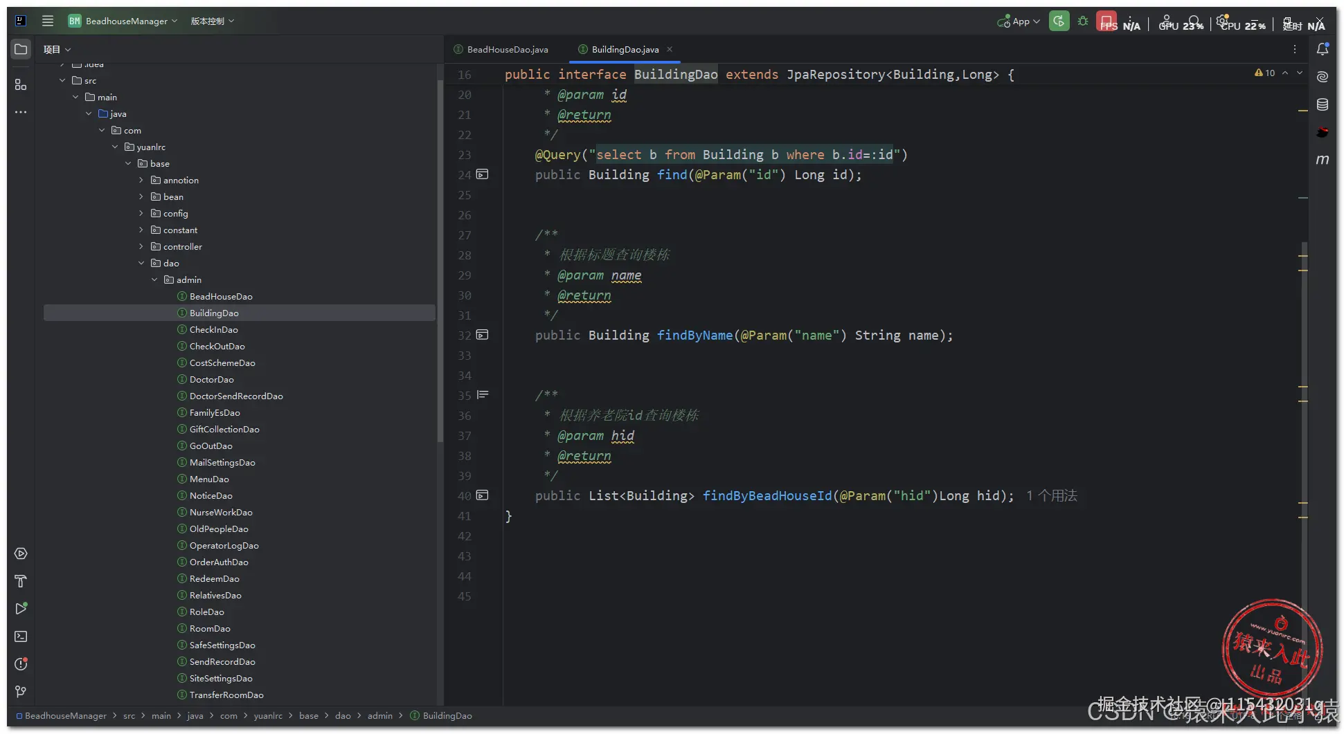Toggle the Project tool window folder icon
Image resolution: width=1344 pixels, height=734 pixels.
tap(21, 49)
